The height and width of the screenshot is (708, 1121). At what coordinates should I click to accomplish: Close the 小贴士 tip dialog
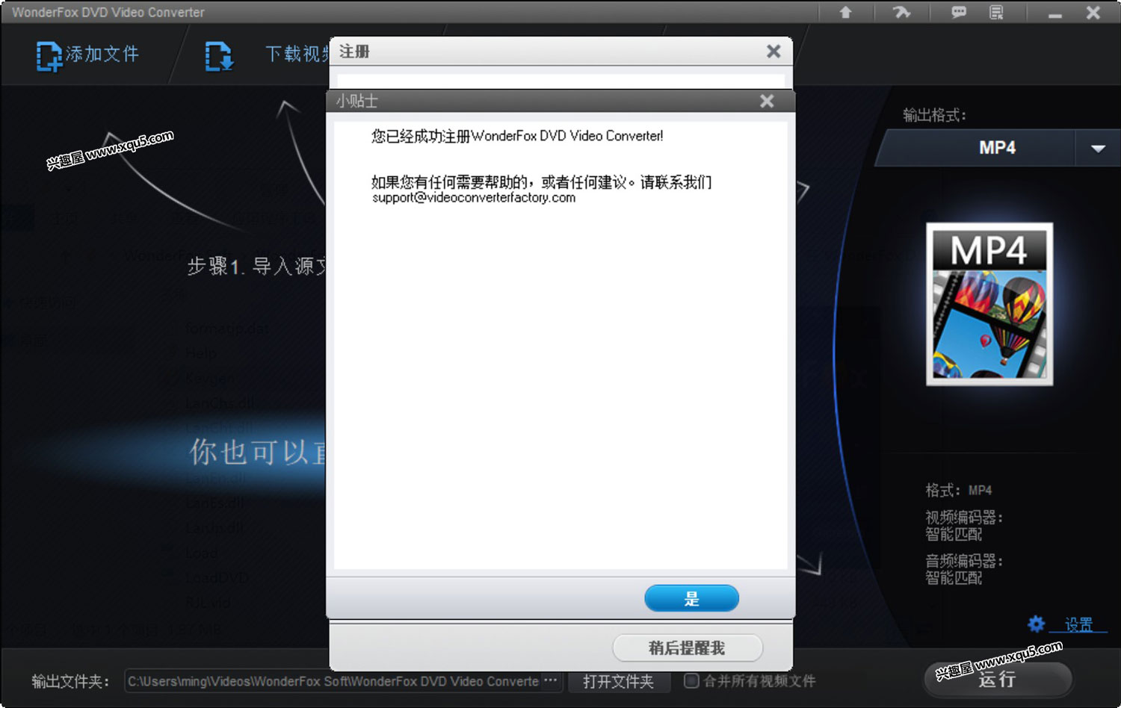pyautogui.click(x=767, y=101)
